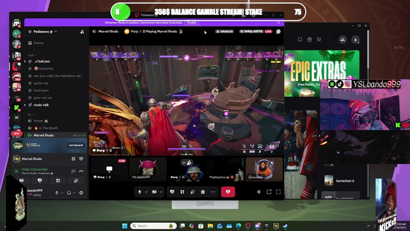Open friends icon in Epic Games window
410x231 pixels.
point(342,40)
